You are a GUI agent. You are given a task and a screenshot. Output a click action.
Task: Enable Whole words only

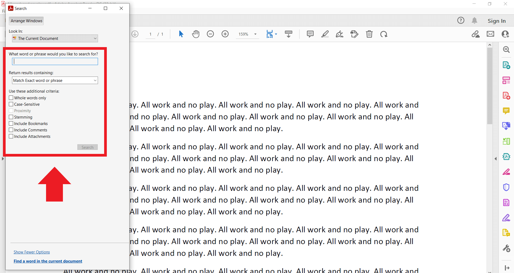[11, 98]
